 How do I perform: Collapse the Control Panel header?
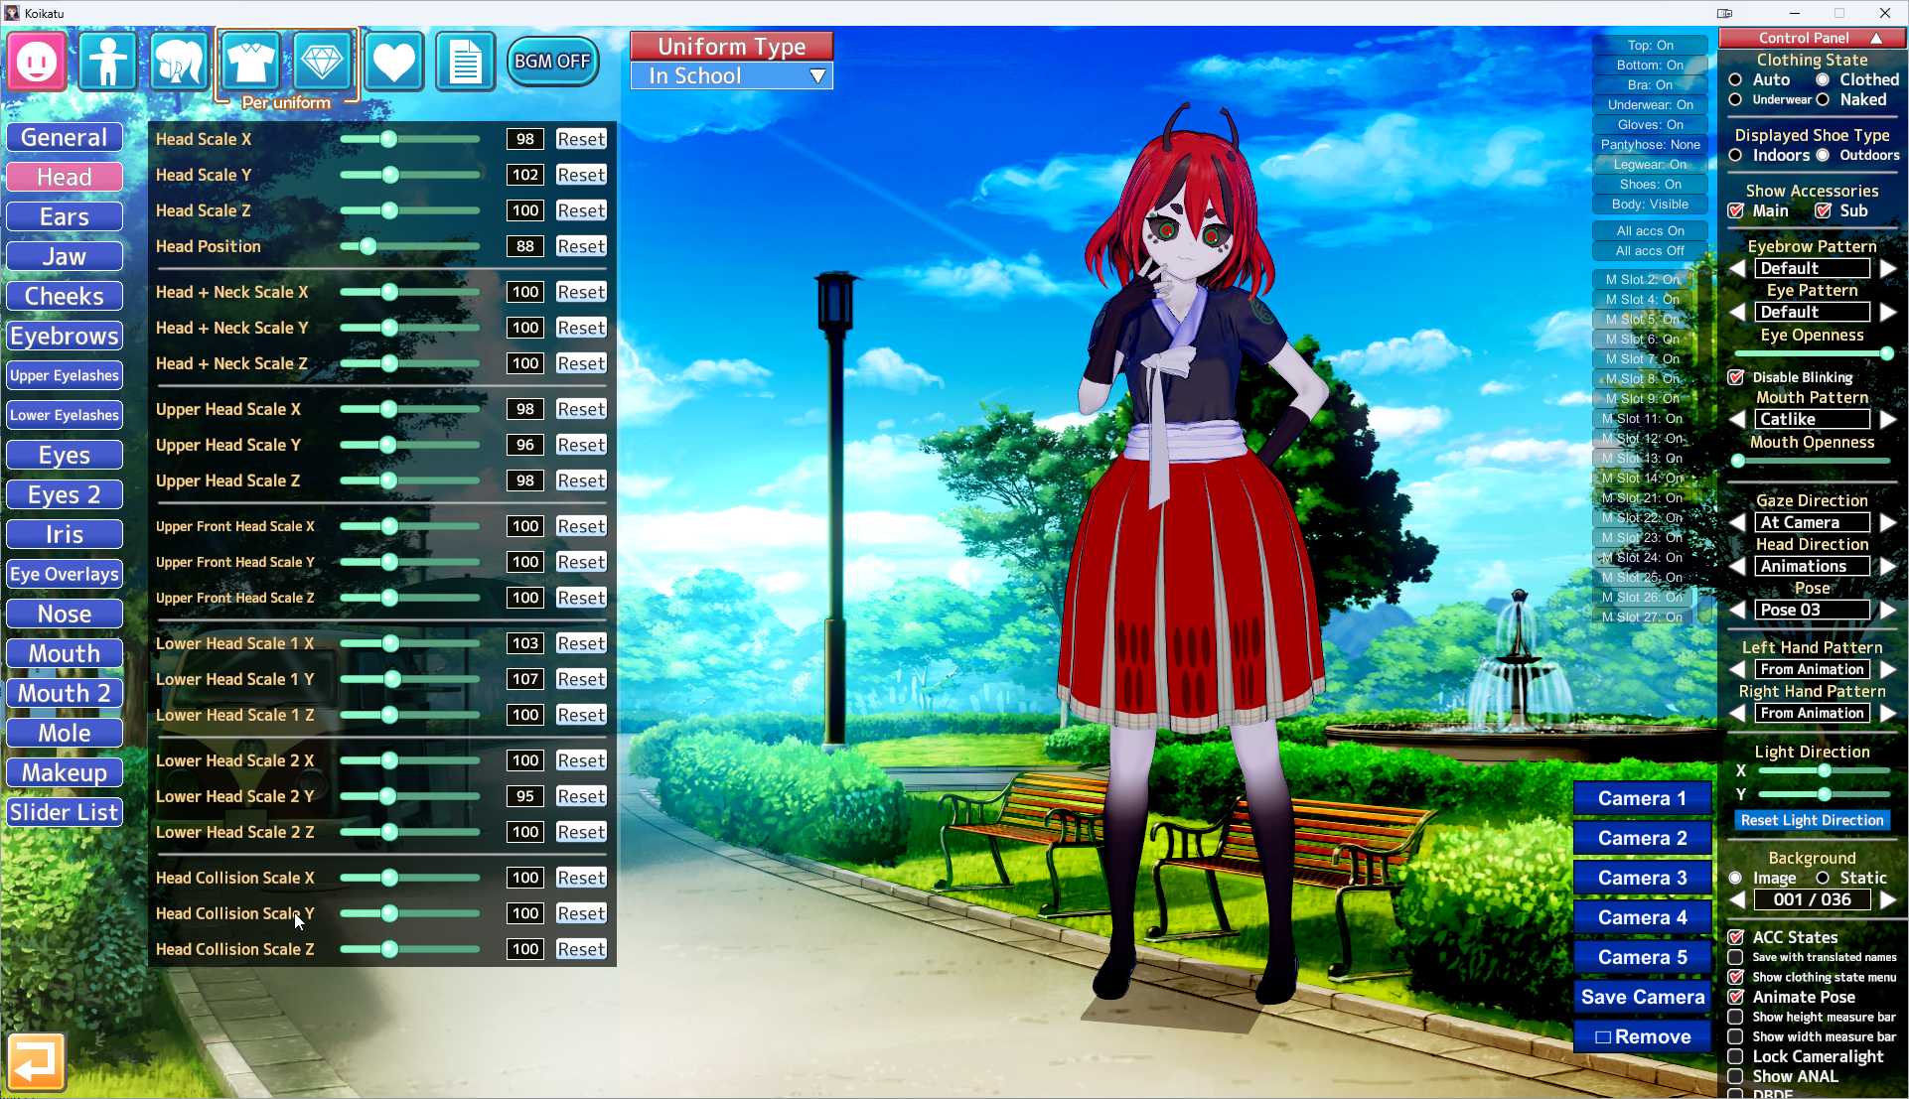[x=1813, y=38]
